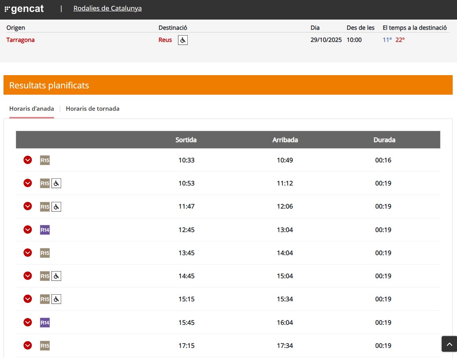The width and height of the screenshot is (457, 358).
Task: Click the origin station Tarragona
Action: click(x=20, y=40)
